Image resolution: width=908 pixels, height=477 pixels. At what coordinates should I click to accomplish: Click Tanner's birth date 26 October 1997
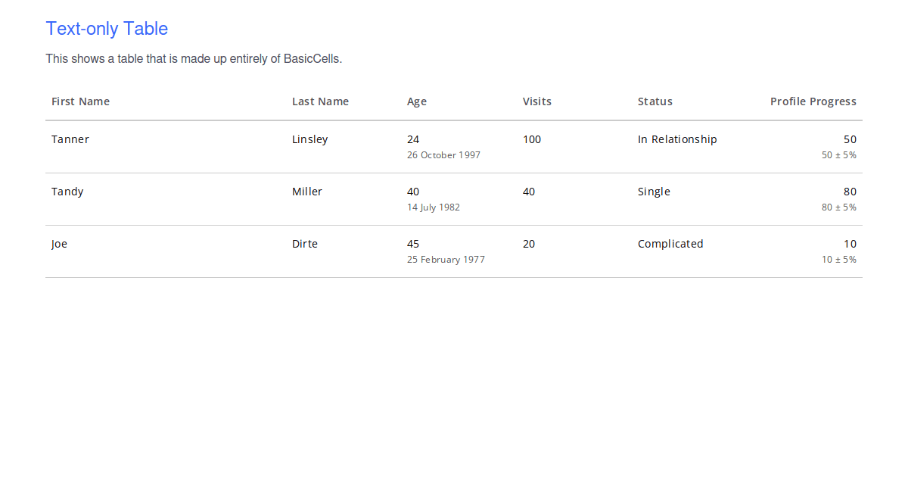tap(443, 154)
